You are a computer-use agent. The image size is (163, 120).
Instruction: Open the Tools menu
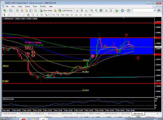click(x=35, y=7)
